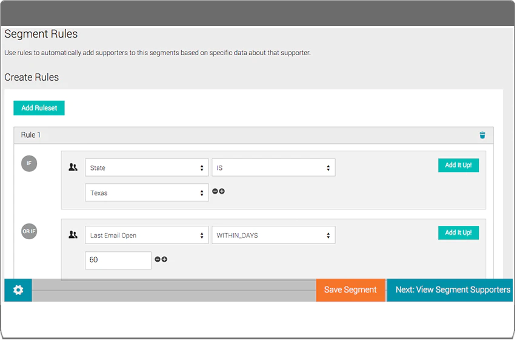Toggle the IF condition badge
Image resolution: width=517 pixels, height=346 pixels.
pos(29,163)
